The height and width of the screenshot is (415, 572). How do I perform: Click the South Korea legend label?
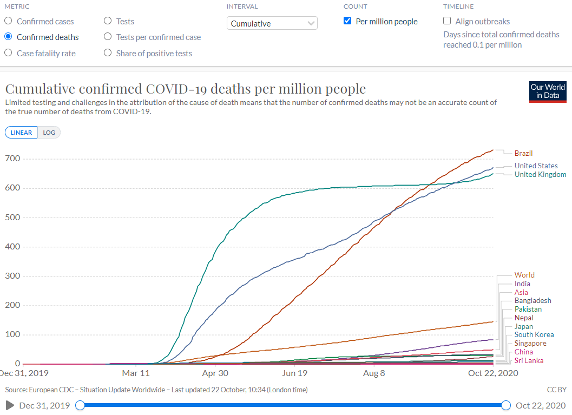click(534, 335)
